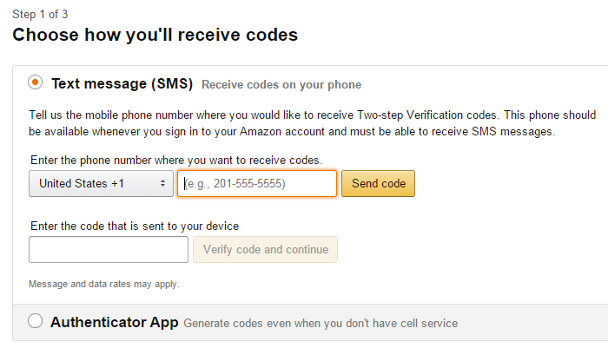
Task: Click Verify code and continue button
Action: [x=265, y=250]
